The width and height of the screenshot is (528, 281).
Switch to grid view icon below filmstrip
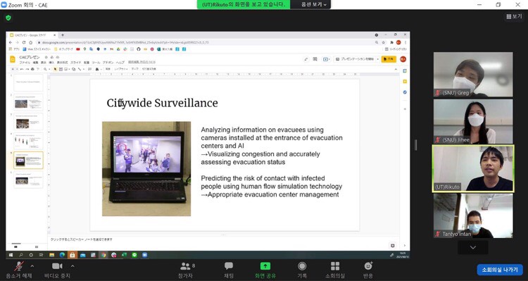click(37, 246)
